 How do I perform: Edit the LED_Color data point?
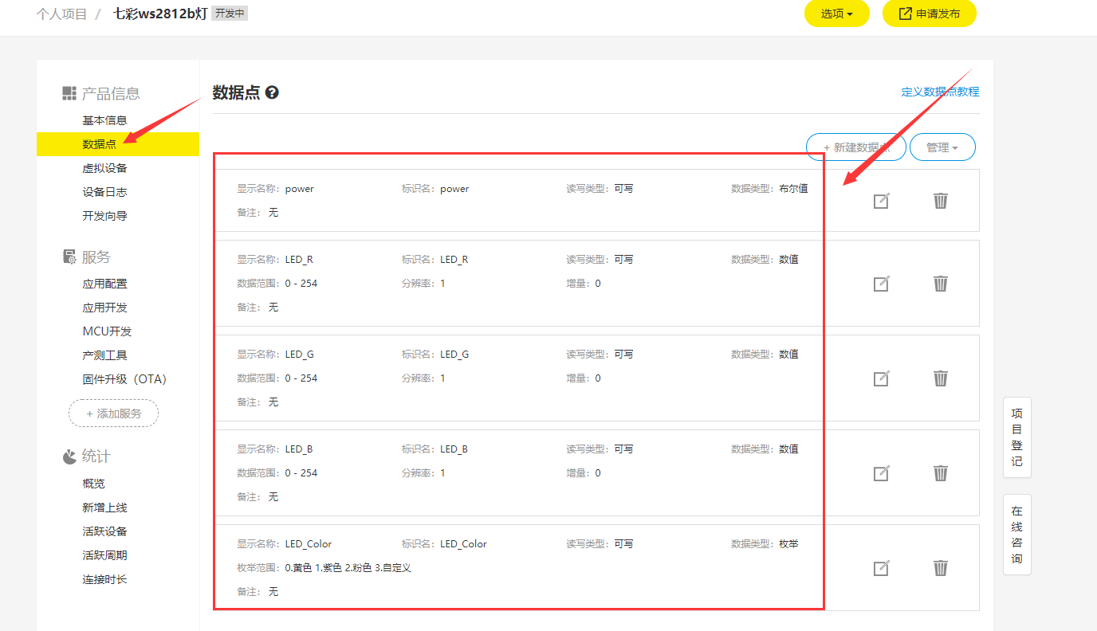click(881, 568)
